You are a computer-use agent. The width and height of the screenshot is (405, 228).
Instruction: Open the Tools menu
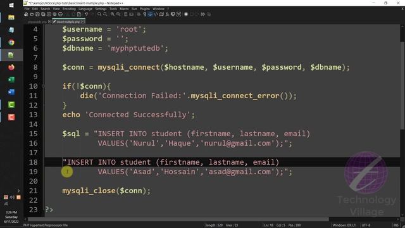113,9
